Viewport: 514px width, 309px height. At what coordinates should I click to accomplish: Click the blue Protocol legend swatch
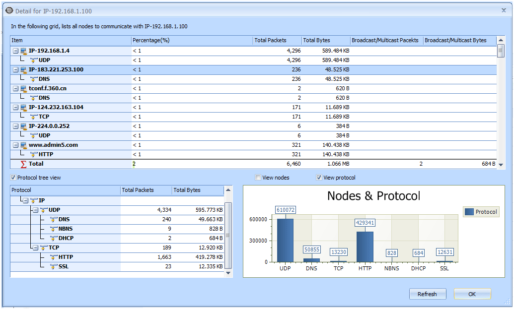pyautogui.click(x=469, y=212)
